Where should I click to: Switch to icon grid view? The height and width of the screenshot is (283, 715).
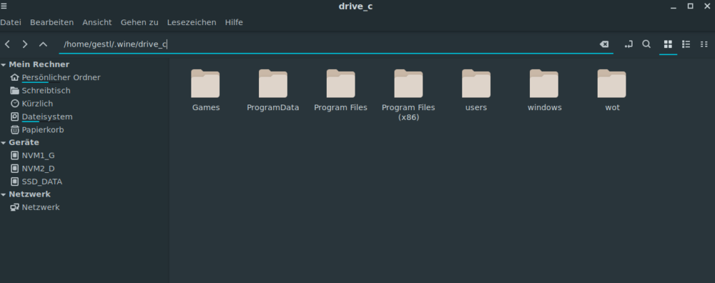(668, 44)
